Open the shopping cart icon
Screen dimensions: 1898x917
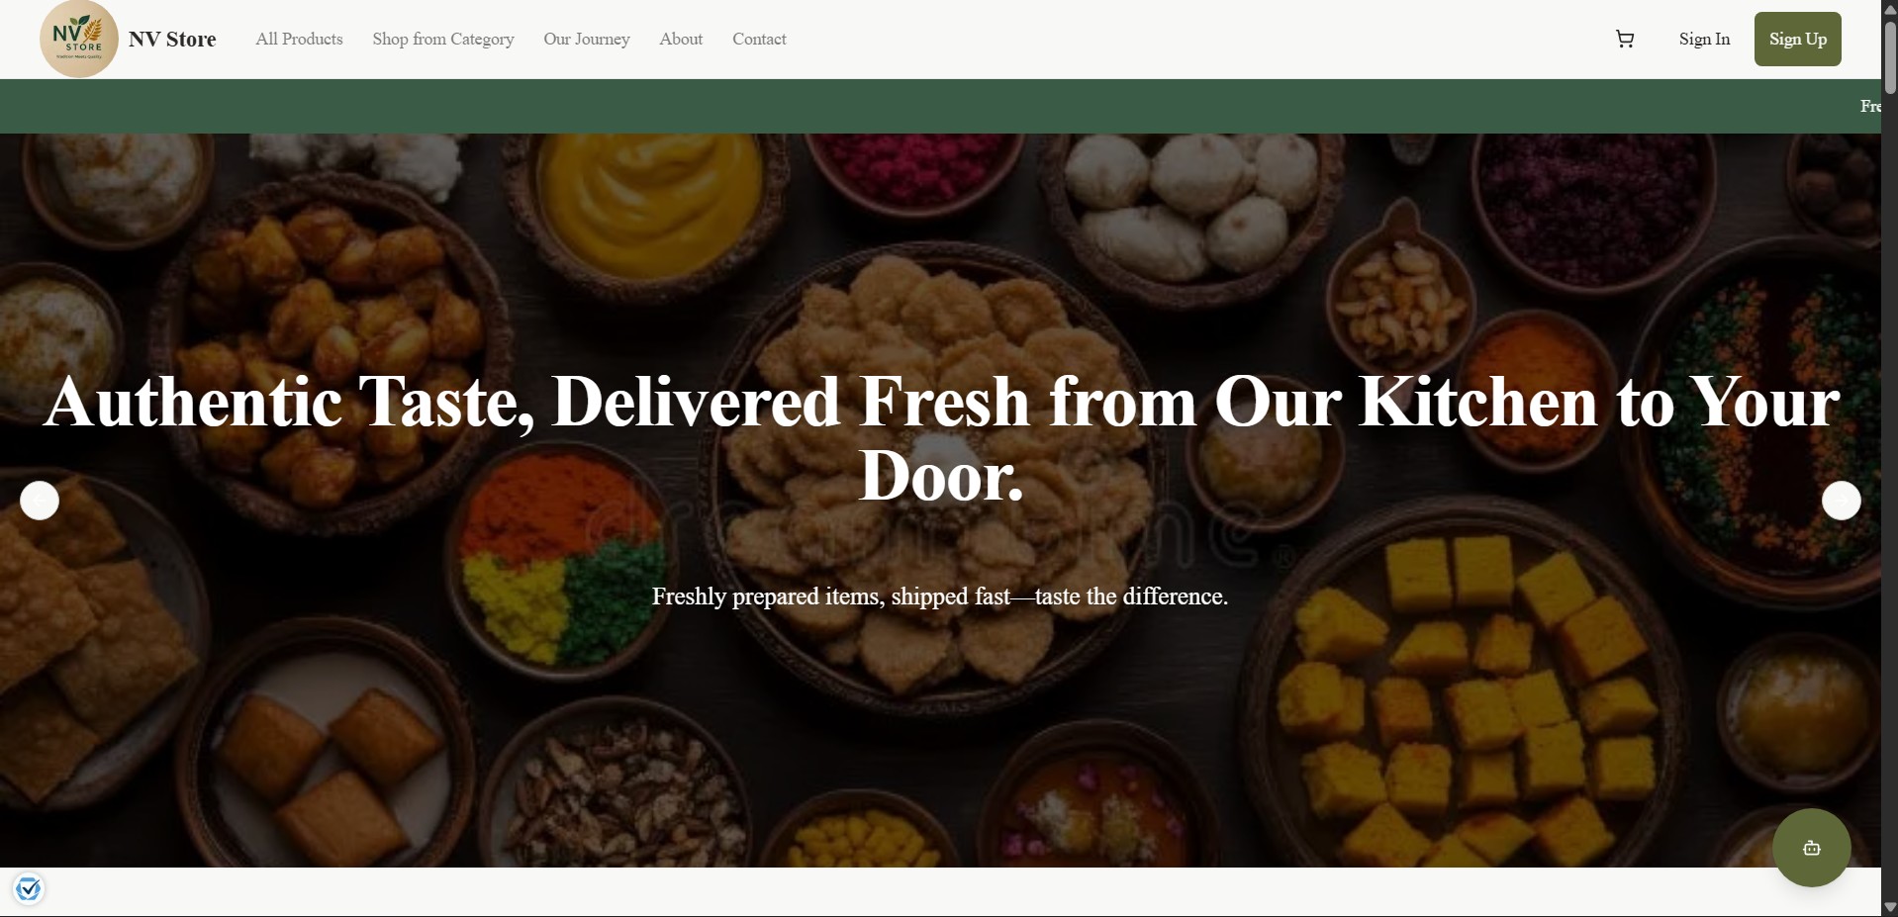(x=1624, y=40)
